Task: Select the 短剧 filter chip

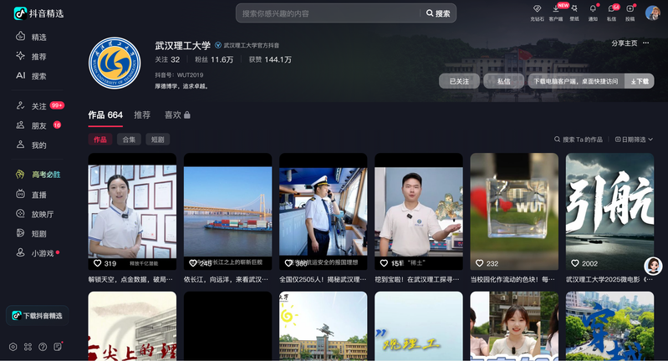Action: pyautogui.click(x=158, y=140)
